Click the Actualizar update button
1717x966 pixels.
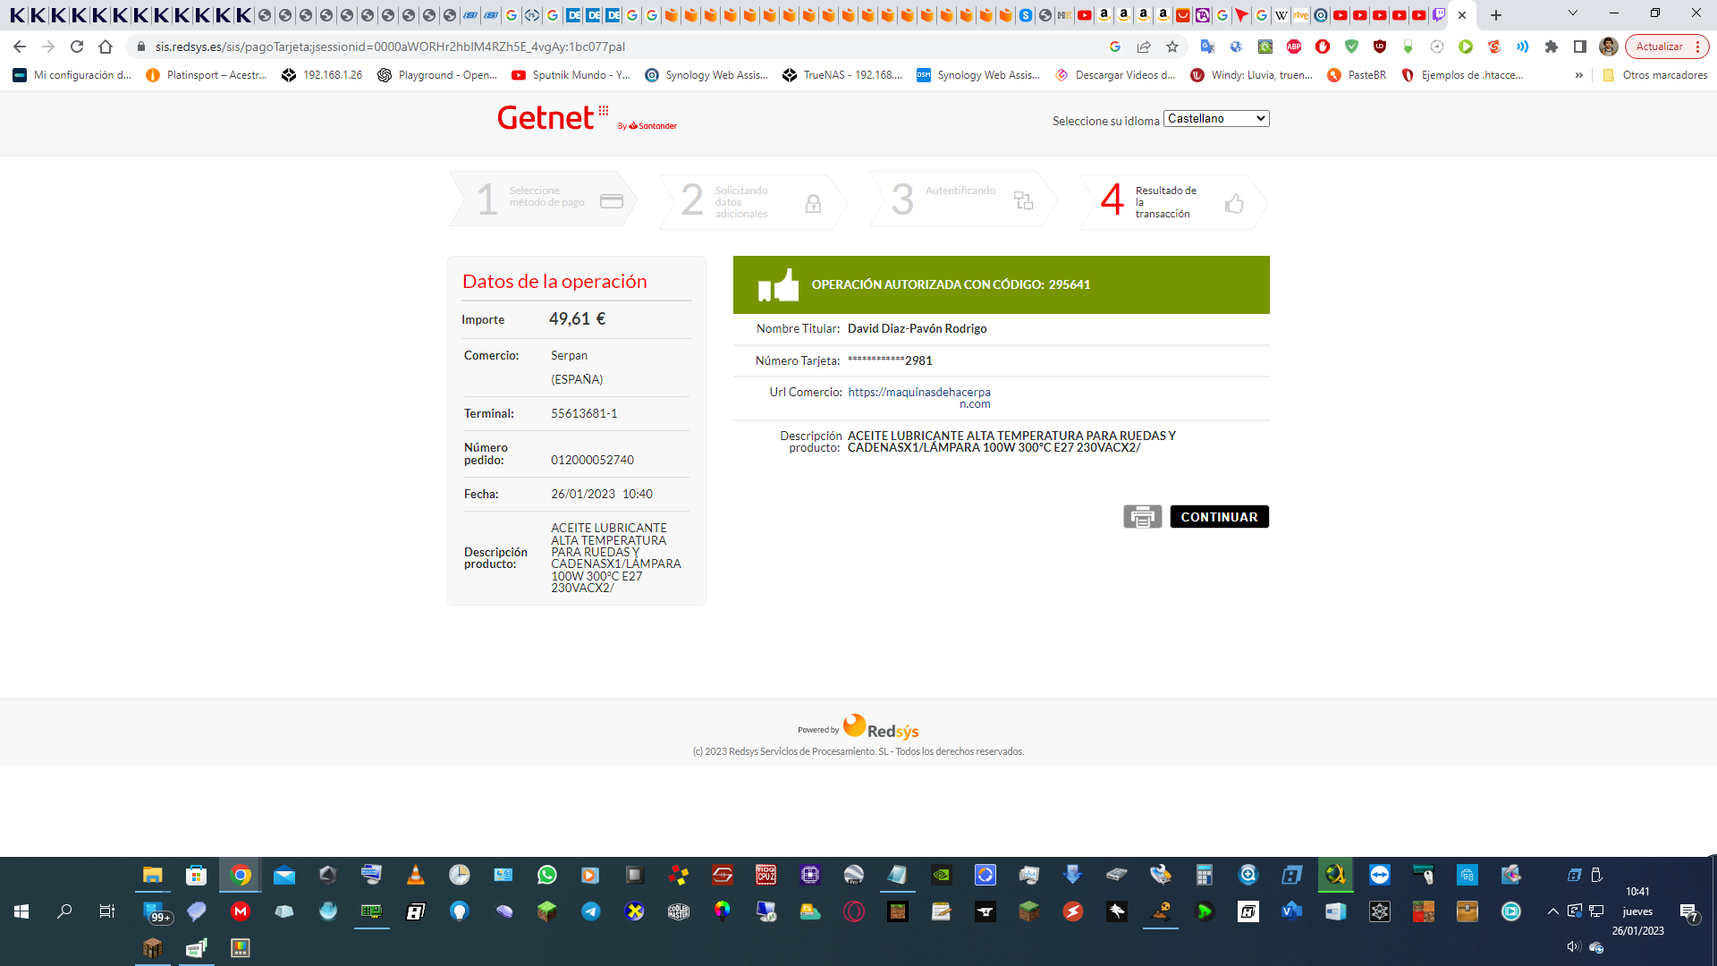pos(1660,47)
